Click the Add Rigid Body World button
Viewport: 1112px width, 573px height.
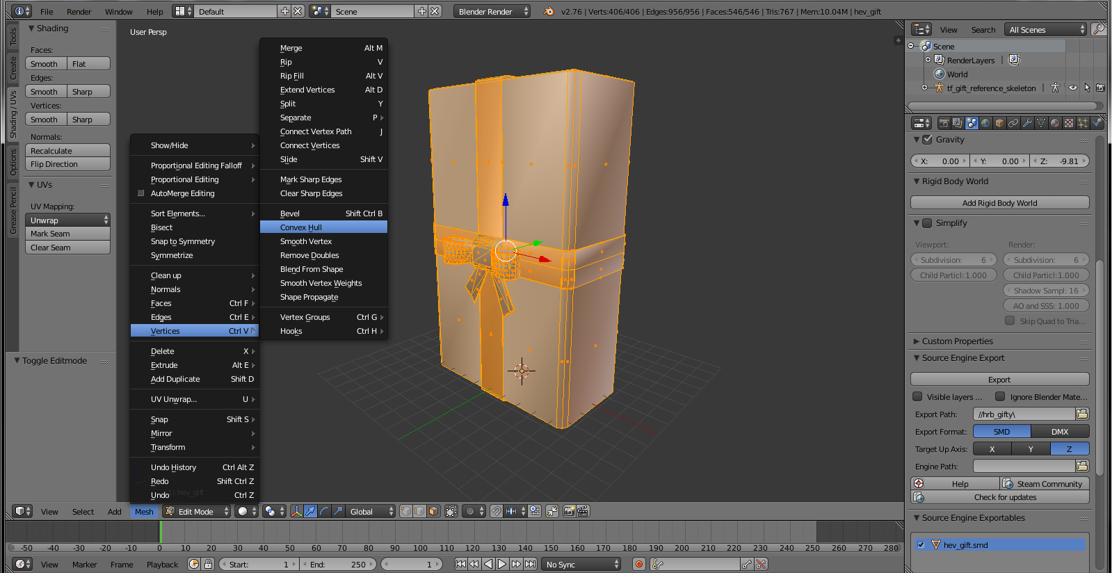coord(999,203)
